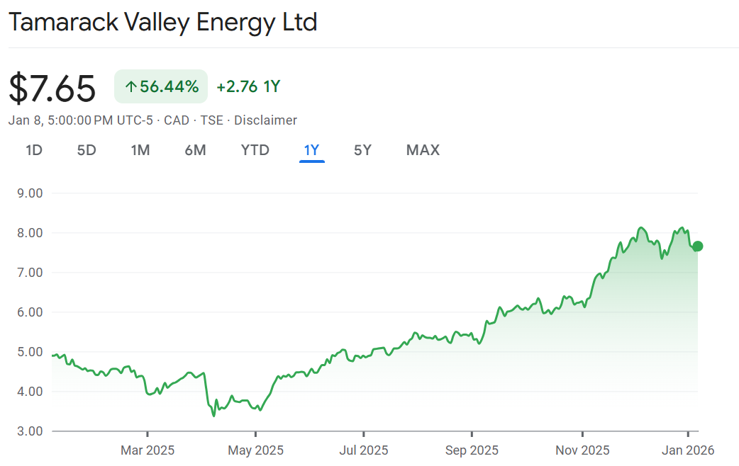Viewport: 739px width, 466px height.
Task: Click the active 1Y tab
Action: [x=311, y=150]
